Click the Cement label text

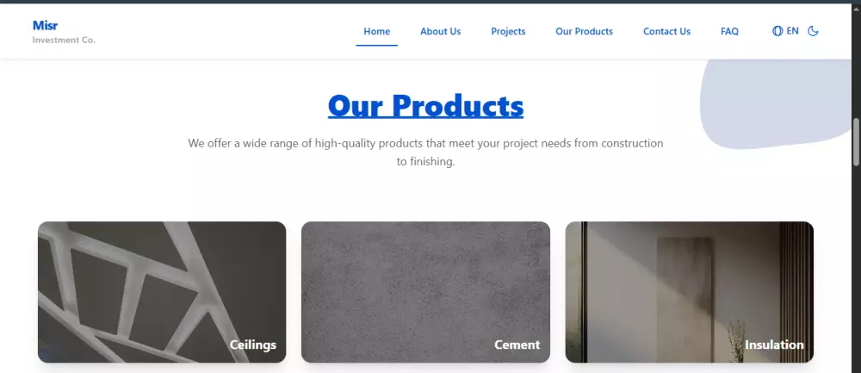517,345
